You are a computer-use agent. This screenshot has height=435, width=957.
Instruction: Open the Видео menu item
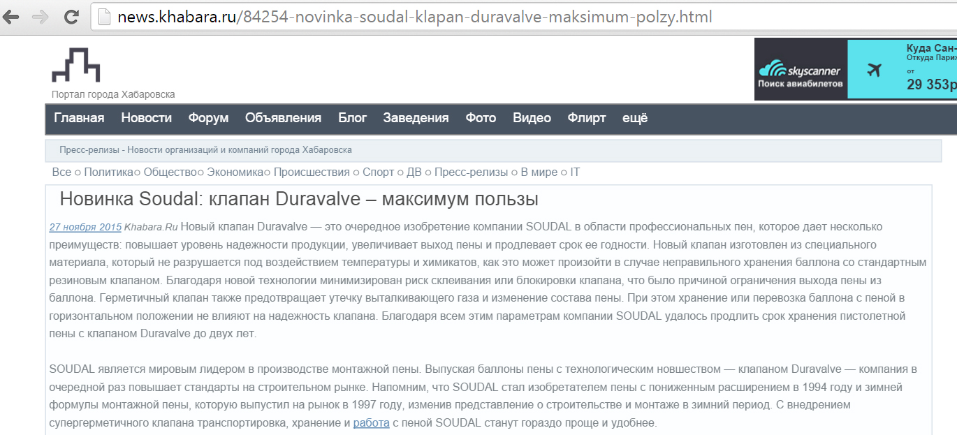532,118
